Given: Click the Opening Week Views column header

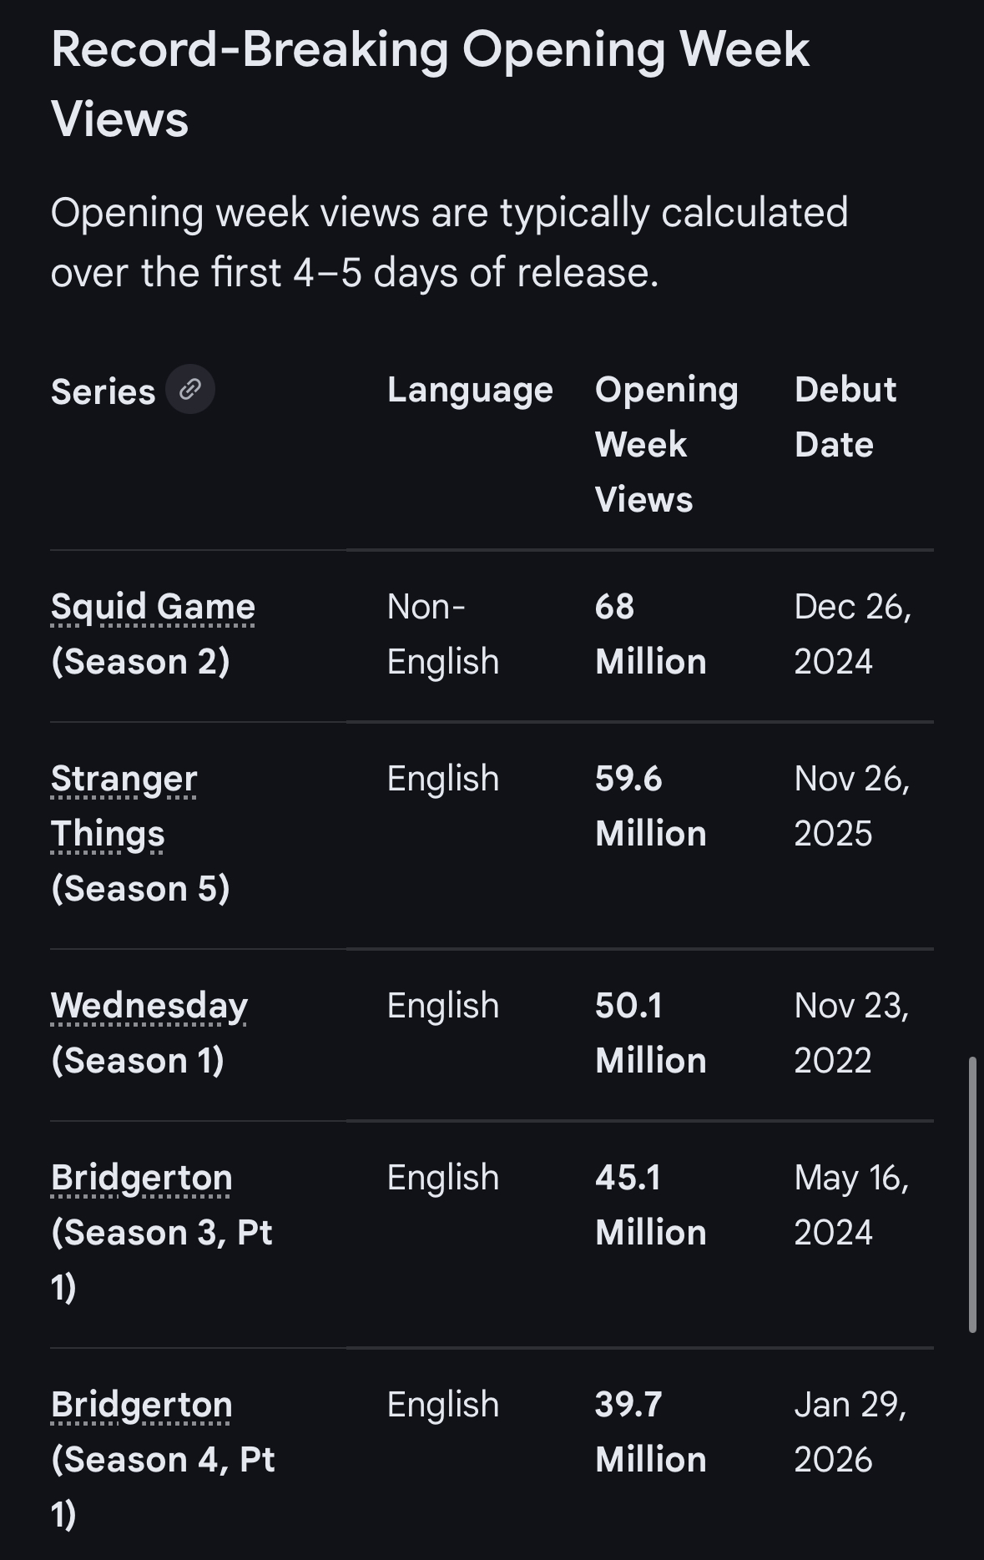Looking at the screenshot, I should (x=666, y=444).
